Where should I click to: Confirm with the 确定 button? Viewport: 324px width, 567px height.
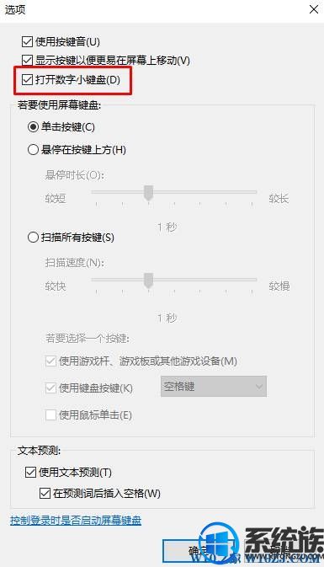tap(197, 551)
